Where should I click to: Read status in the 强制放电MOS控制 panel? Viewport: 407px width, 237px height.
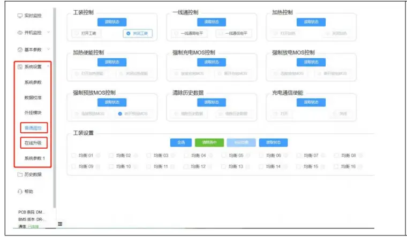[x=311, y=62]
